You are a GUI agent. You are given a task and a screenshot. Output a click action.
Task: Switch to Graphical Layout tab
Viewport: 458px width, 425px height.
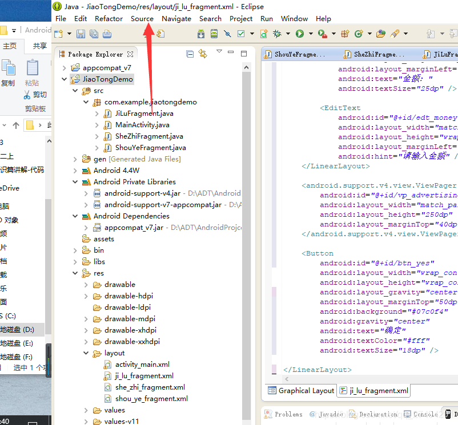(x=301, y=391)
